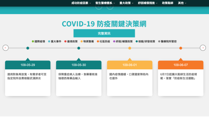This screenshot has height=117, width=209.
Task: Select the 109-06-07 orange timeline dot
Action: coord(181,48)
